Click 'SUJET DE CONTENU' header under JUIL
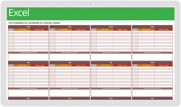Screen dimensions: 181x107 (x=105, y=65)
